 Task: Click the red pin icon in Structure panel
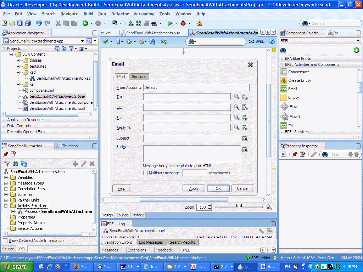(6, 154)
